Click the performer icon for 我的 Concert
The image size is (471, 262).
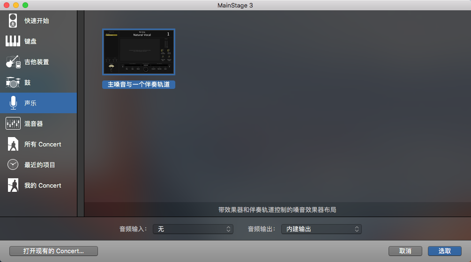click(x=13, y=185)
